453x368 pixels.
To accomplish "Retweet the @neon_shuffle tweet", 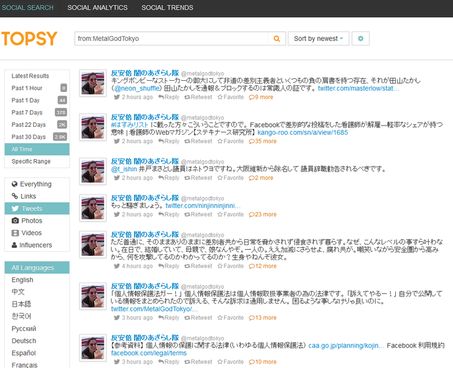I will (198, 97).
